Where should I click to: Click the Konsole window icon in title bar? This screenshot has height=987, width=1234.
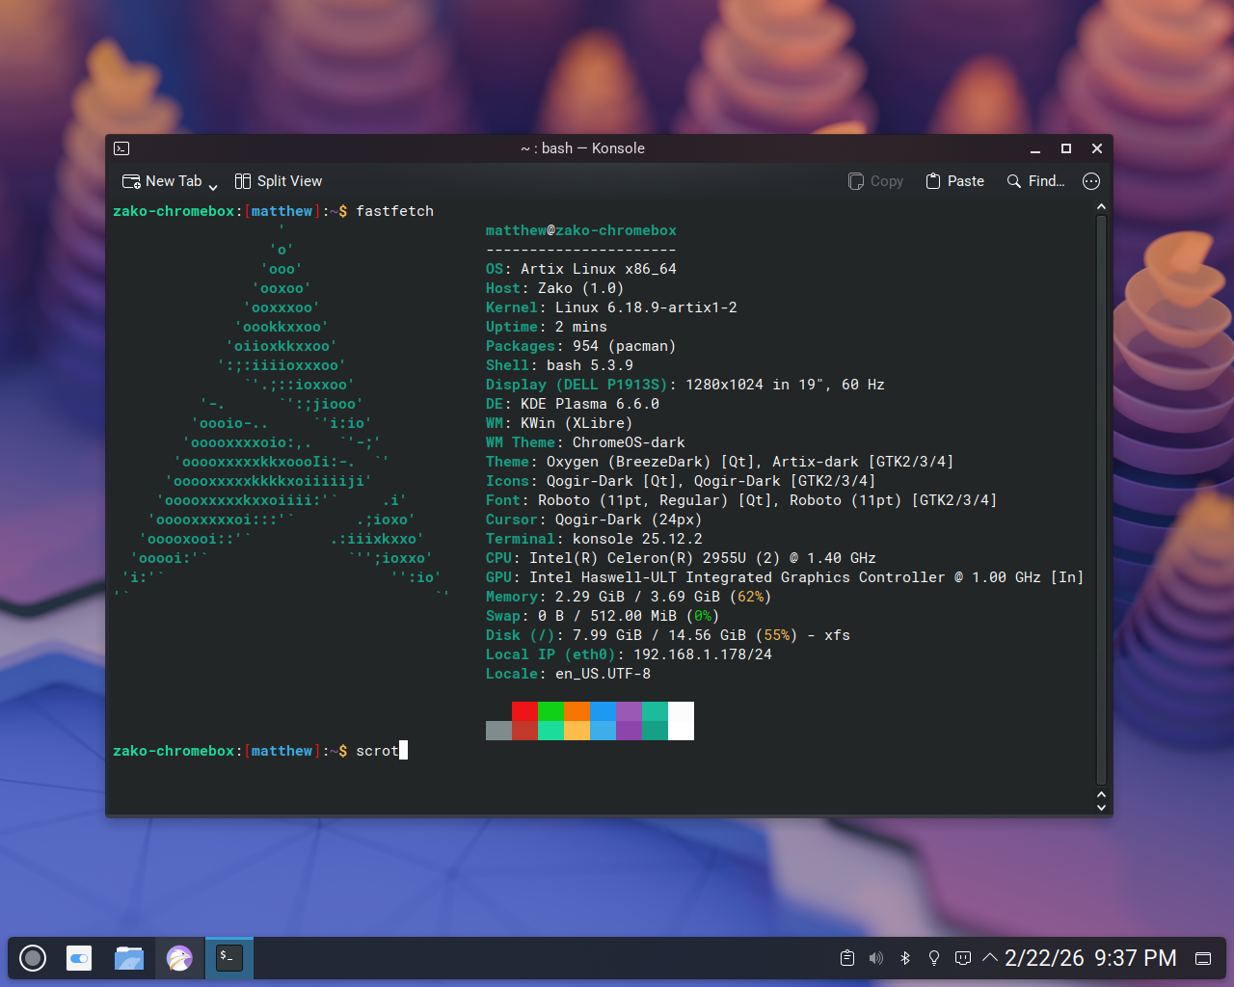(x=121, y=148)
